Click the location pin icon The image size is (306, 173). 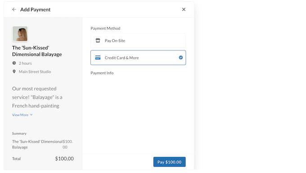coord(14,72)
